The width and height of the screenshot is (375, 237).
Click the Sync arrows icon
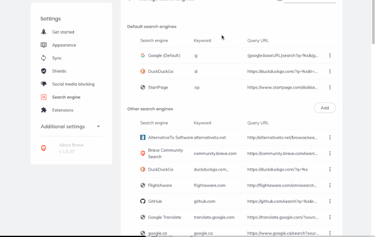coord(44,58)
